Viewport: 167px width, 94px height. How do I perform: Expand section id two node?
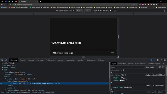[x=6, y=90]
